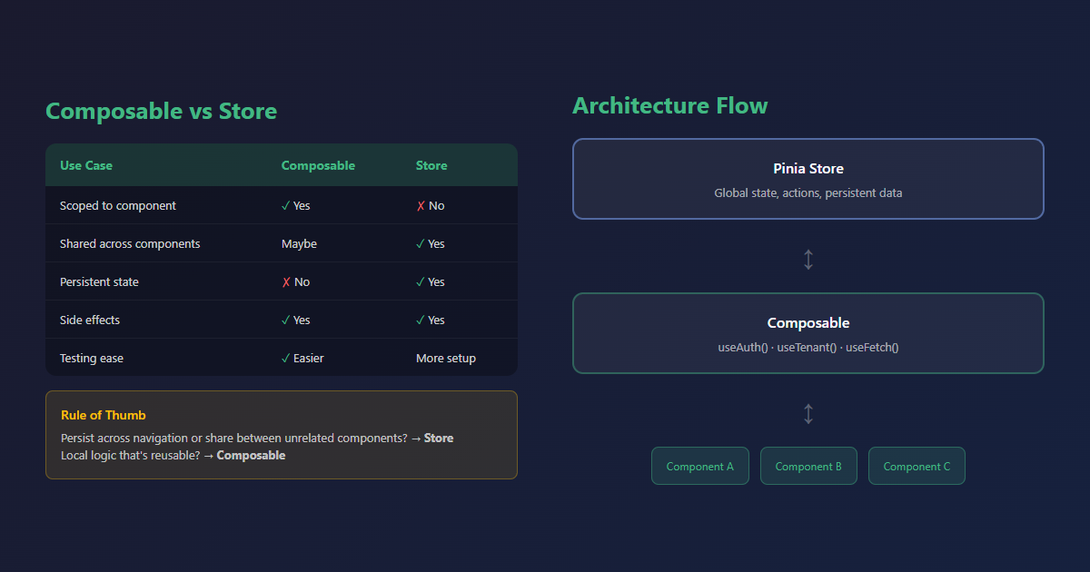Select the Component C box
Screen dimensions: 1090x572
917,466
